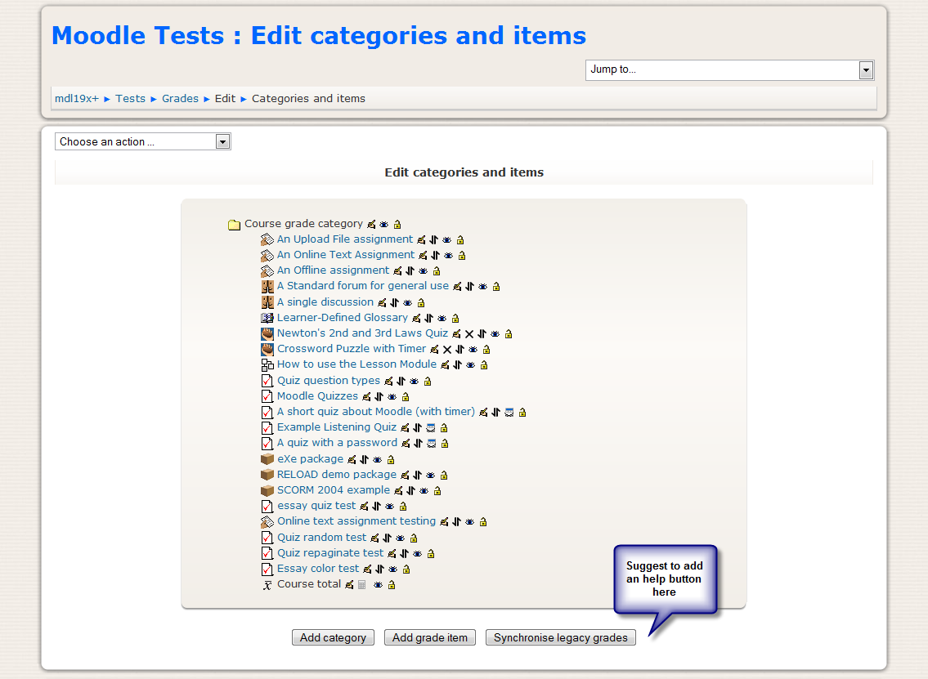
Task: Click the Add category button
Action: (x=334, y=637)
